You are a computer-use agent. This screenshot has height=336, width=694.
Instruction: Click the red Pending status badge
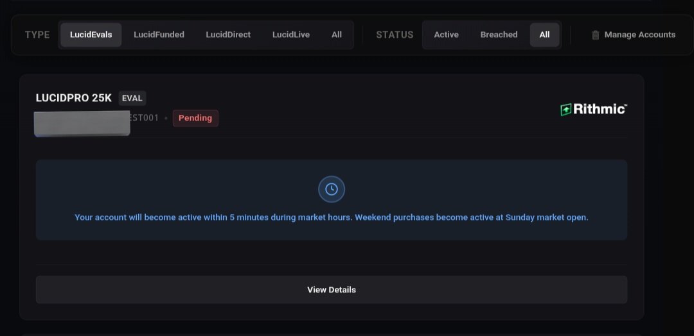[x=195, y=119]
